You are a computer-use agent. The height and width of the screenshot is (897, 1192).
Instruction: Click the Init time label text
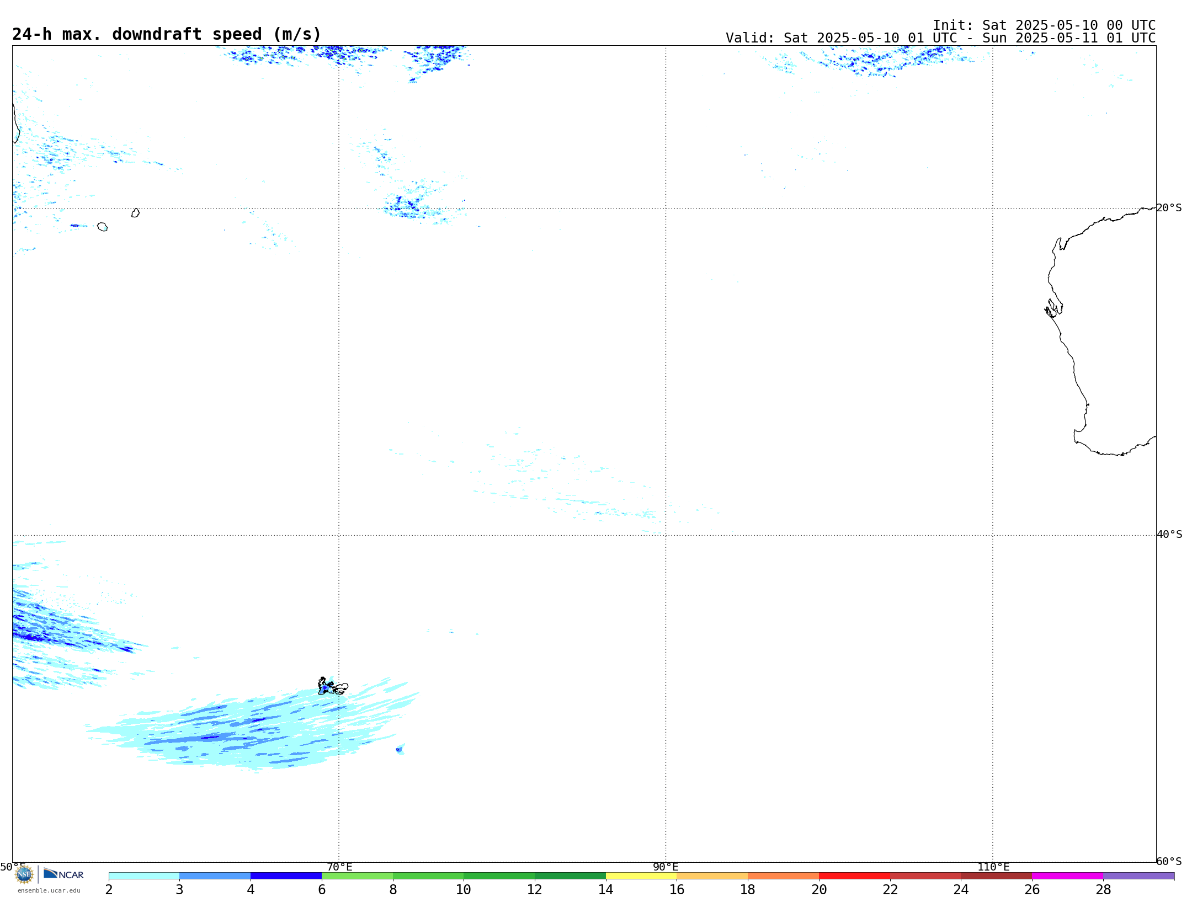(1044, 25)
